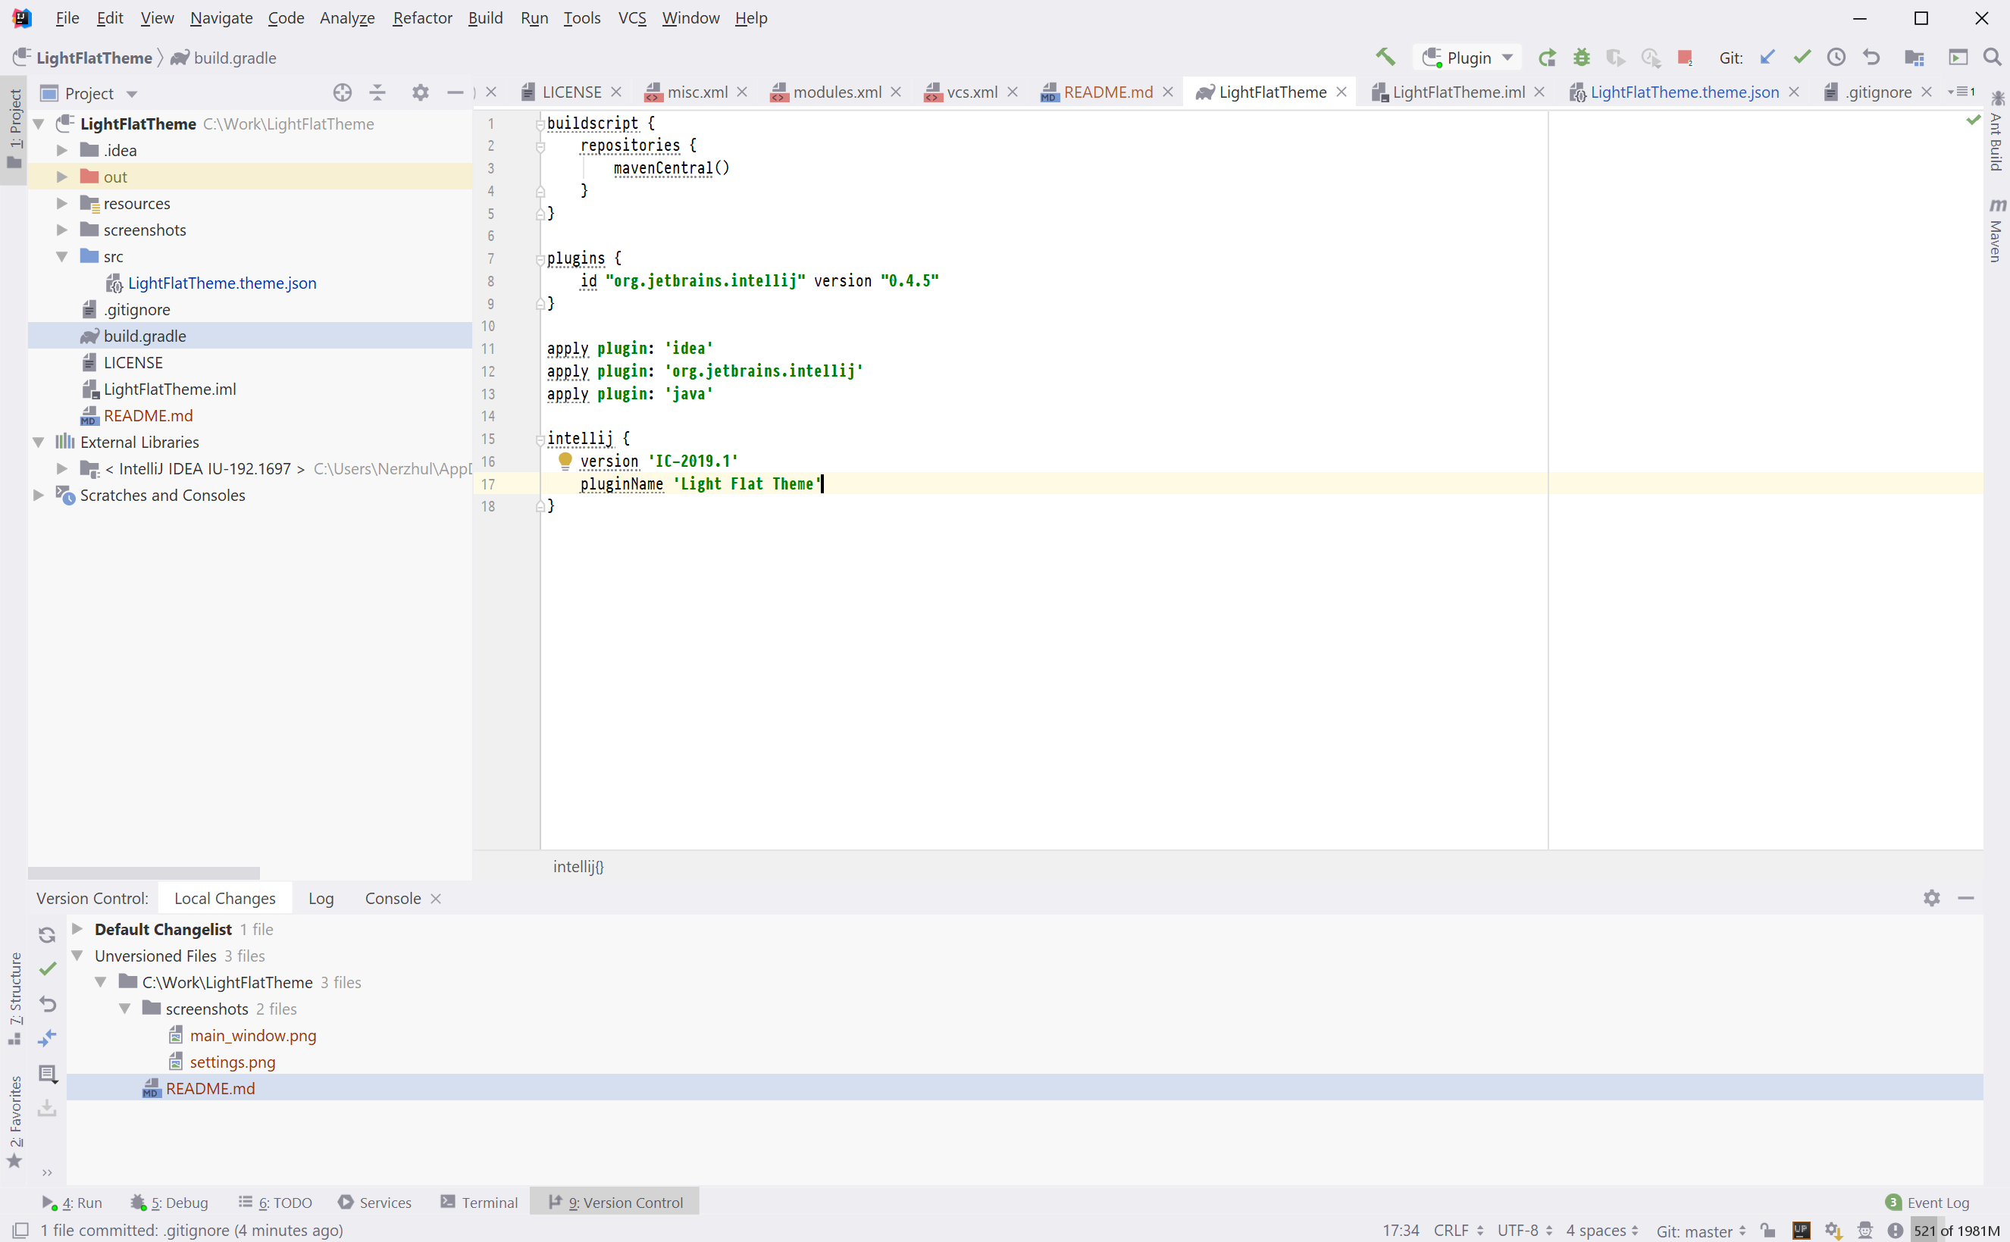Open the Refactor menu
The width and height of the screenshot is (2010, 1242).
pyautogui.click(x=422, y=18)
